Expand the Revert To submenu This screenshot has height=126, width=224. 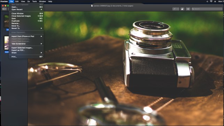pyautogui.click(x=26, y=28)
